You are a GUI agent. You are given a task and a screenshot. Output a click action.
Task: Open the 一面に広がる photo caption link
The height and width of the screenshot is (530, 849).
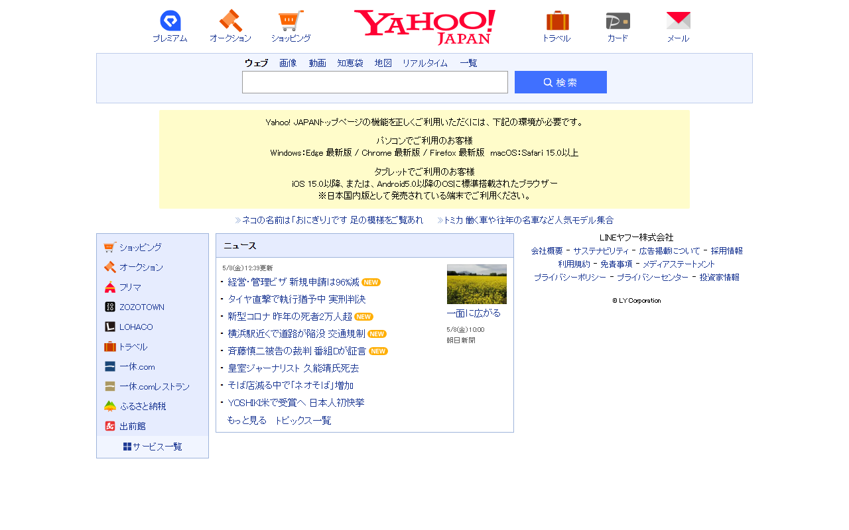pos(474,313)
